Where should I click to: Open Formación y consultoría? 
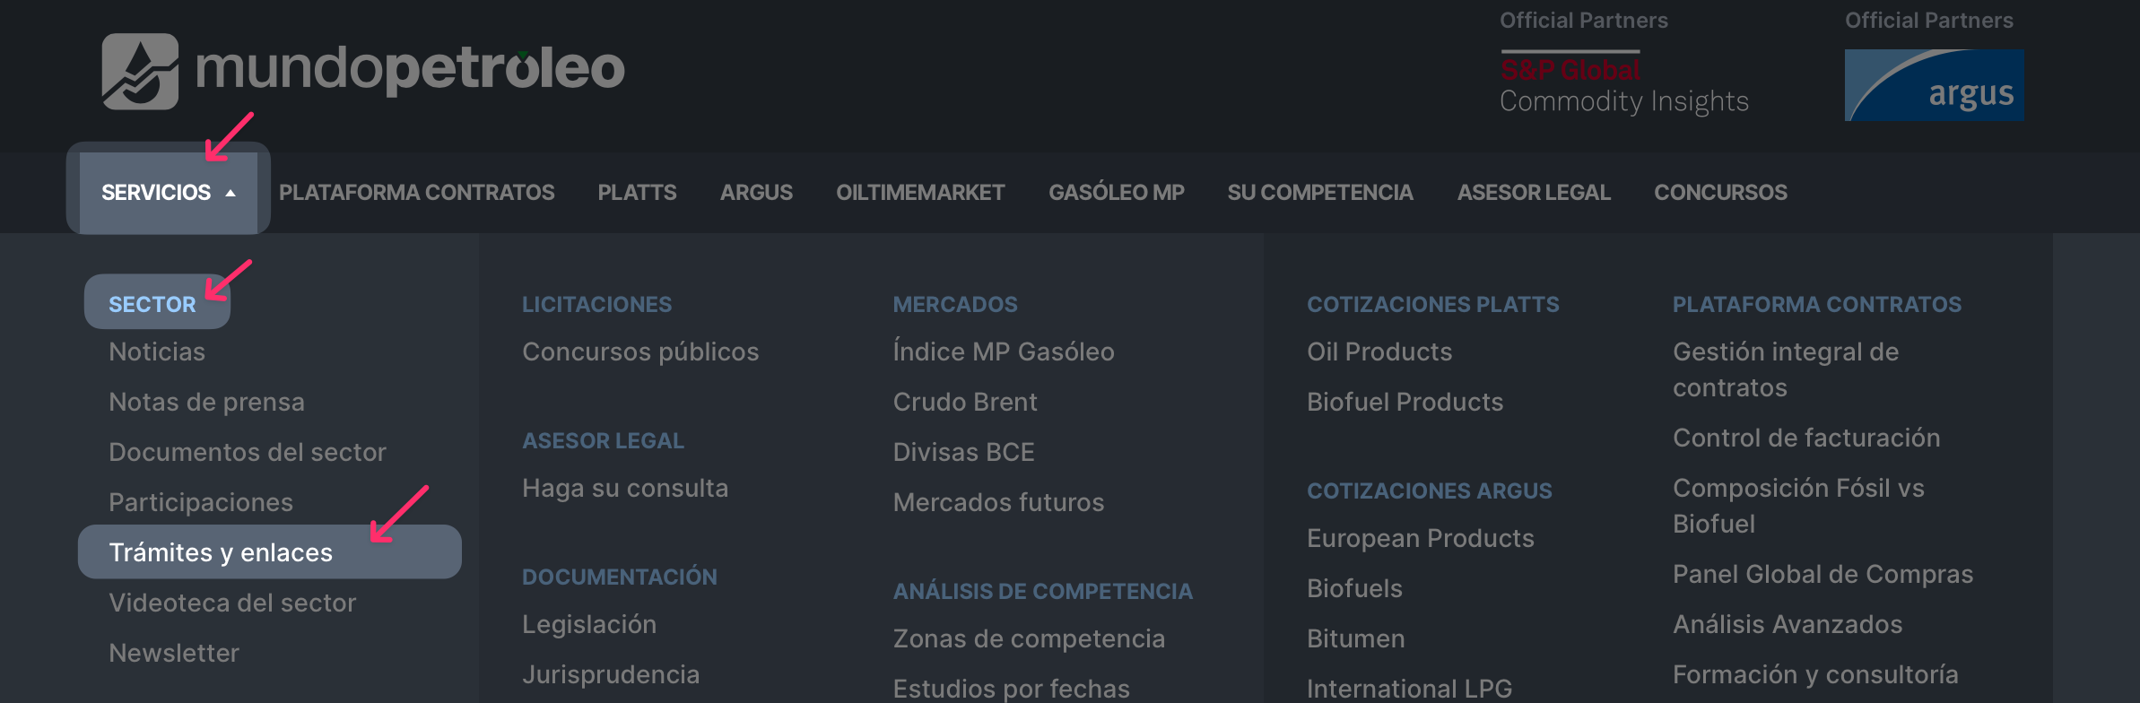[x=1815, y=674]
